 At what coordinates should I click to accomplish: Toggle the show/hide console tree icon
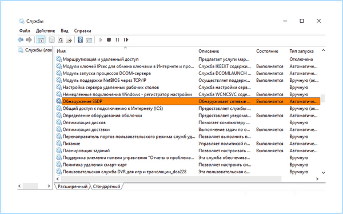click(41, 40)
